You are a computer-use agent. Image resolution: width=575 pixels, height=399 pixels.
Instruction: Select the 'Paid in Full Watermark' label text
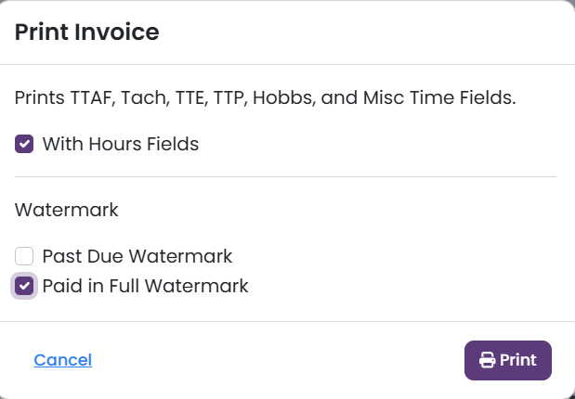[x=146, y=286]
